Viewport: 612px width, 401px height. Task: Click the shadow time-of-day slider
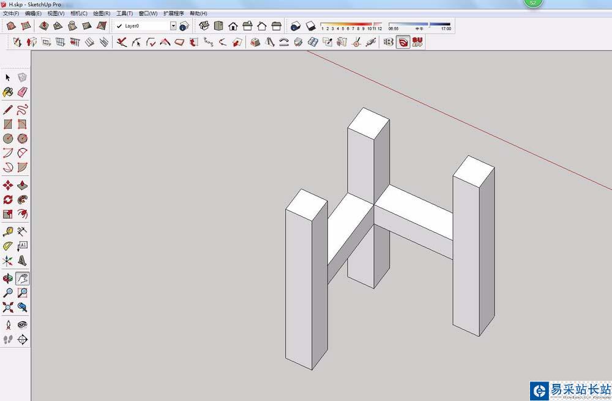click(420, 24)
